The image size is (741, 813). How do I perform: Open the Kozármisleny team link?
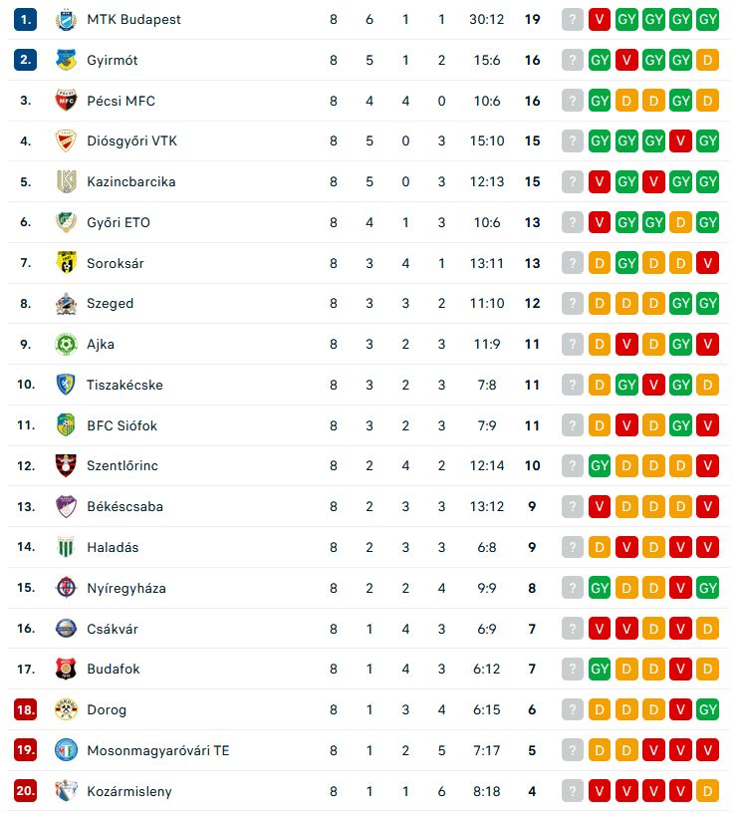point(129,792)
